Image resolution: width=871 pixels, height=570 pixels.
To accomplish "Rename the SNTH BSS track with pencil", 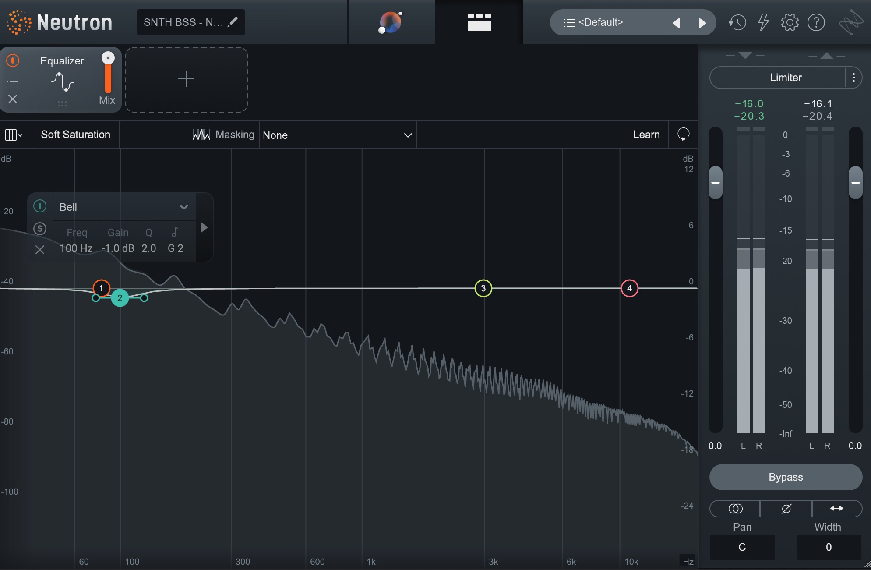I will (x=233, y=22).
